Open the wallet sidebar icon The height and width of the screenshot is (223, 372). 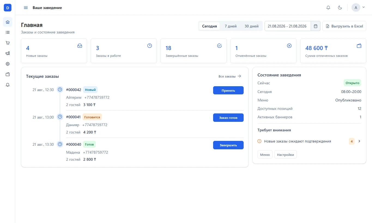click(8, 74)
